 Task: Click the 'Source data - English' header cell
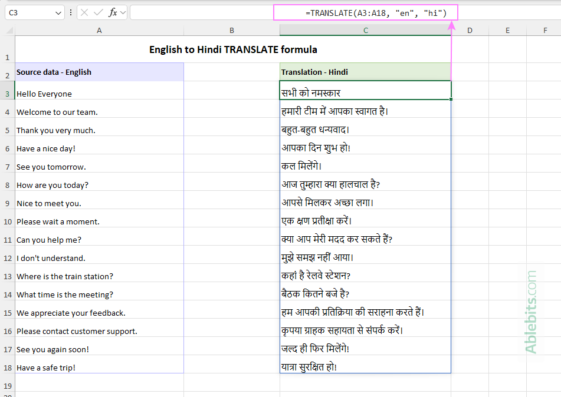[99, 72]
